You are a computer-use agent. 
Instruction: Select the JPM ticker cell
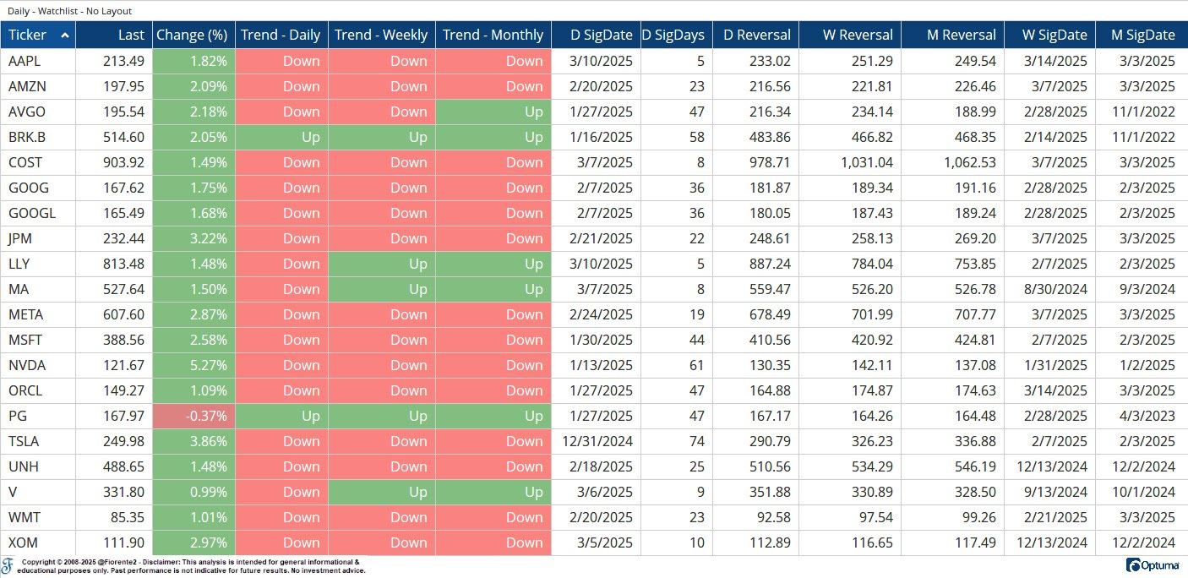click(x=38, y=238)
